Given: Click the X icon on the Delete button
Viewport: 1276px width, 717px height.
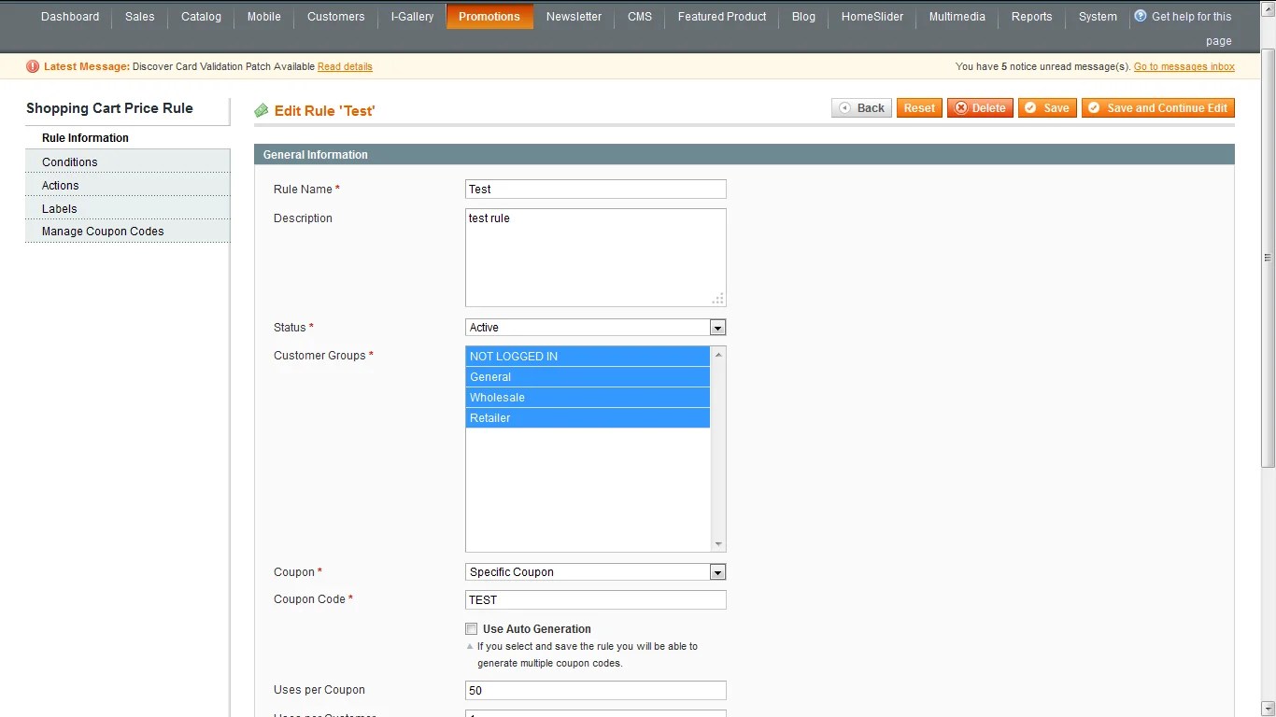Looking at the screenshot, I should click(959, 107).
